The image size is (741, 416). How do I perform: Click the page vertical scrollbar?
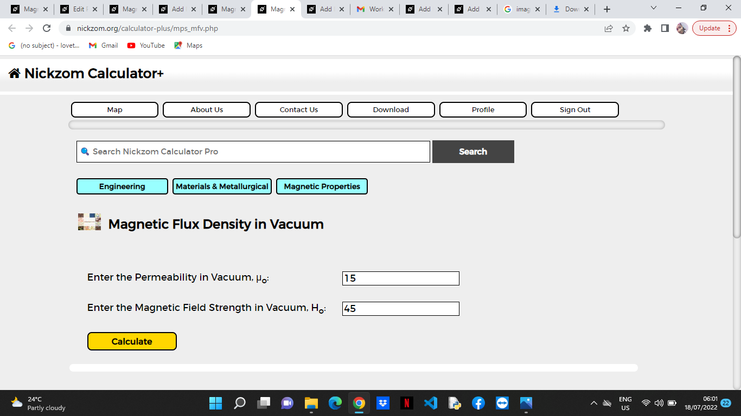tap(737, 147)
